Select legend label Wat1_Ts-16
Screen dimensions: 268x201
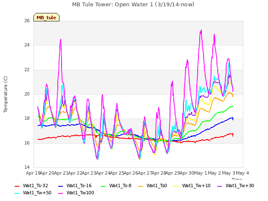click(79, 186)
